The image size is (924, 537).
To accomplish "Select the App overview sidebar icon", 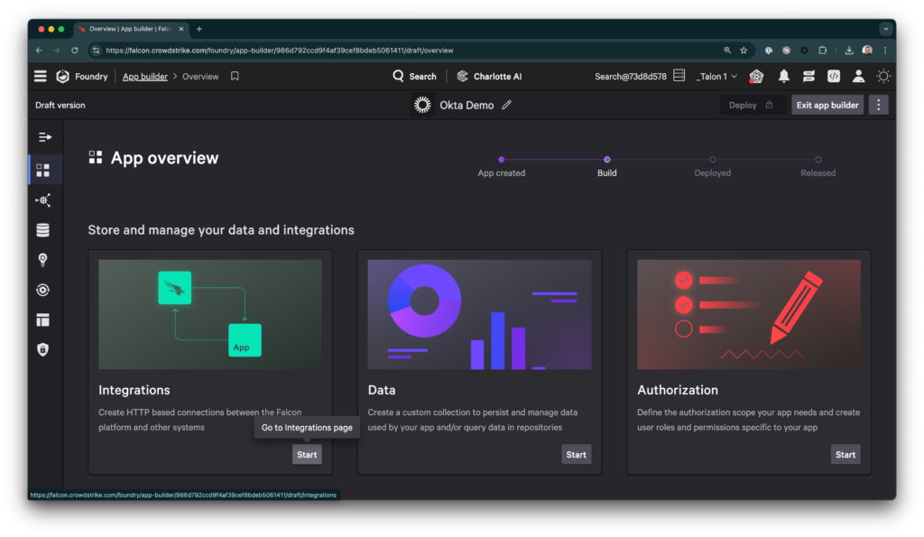I will pos(43,171).
